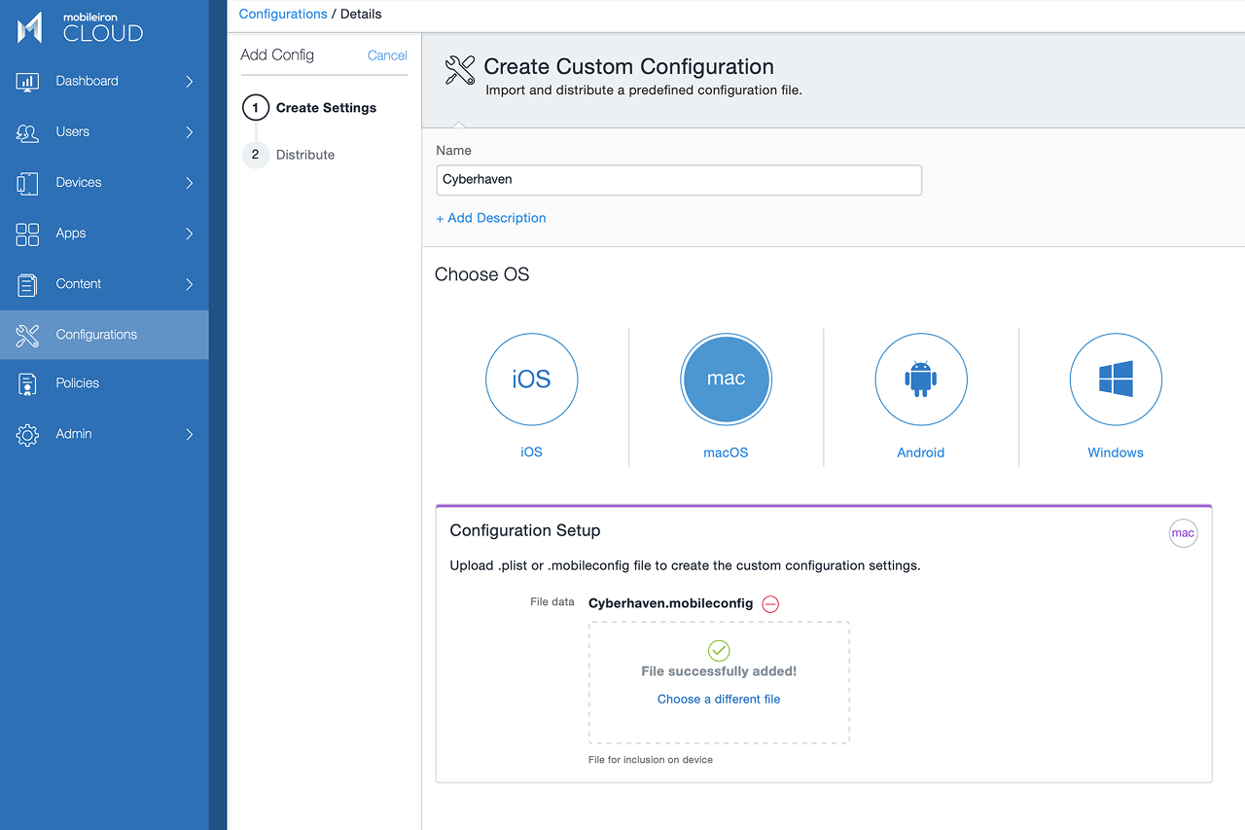The image size is (1245, 830).
Task: Open Configurations in the sidebar
Action: point(96,335)
